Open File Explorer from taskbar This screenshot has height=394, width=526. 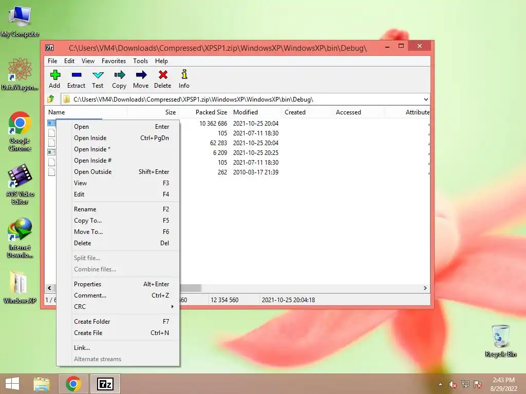pyautogui.click(x=42, y=384)
